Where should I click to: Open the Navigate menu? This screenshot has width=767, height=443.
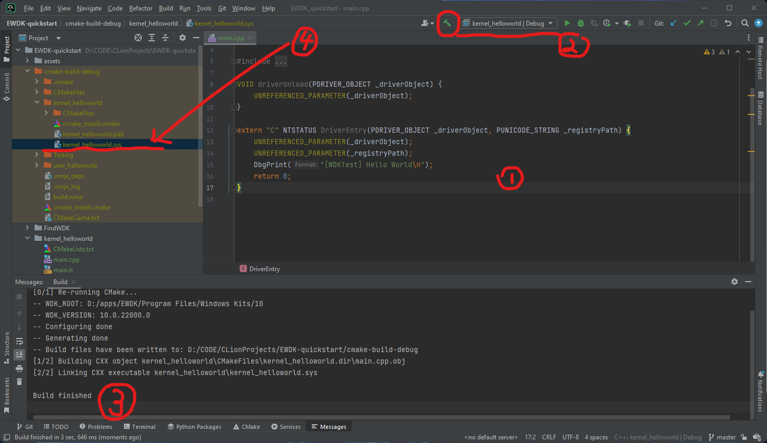pyautogui.click(x=89, y=8)
